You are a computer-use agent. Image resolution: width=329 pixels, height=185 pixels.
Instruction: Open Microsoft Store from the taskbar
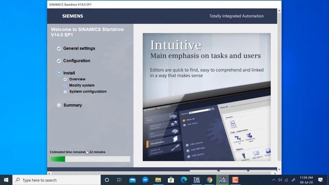tap(171, 180)
